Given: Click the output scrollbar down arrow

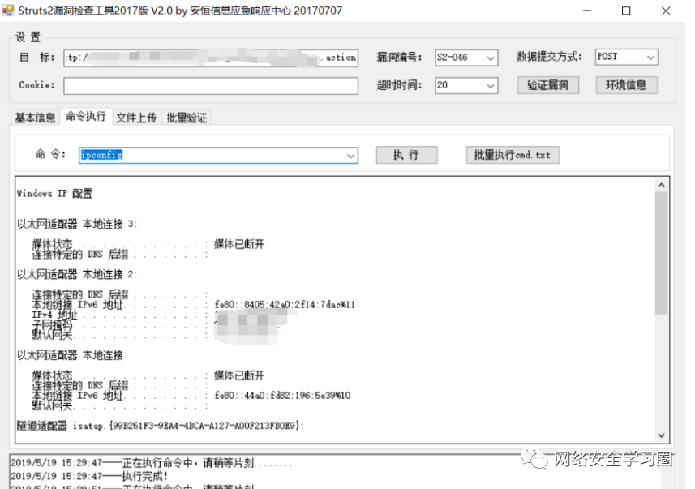Looking at the screenshot, I should point(661,435).
